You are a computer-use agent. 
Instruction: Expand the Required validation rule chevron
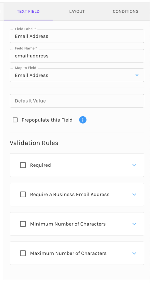[134, 165]
